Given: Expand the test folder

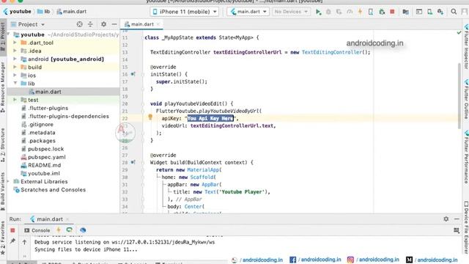Looking at the screenshot, I should click(x=15, y=100).
